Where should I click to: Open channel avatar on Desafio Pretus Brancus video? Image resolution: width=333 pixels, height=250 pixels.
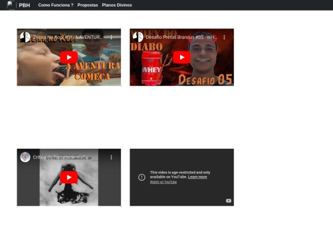(x=138, y=37)
